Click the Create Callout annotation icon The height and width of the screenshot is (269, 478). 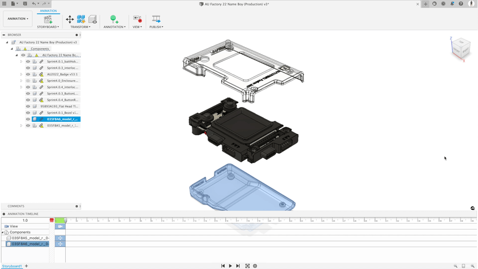pos(114,20)
